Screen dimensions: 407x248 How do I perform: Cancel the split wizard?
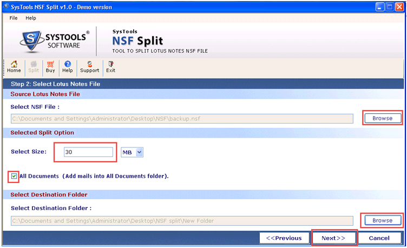click(x=379, y=238)
